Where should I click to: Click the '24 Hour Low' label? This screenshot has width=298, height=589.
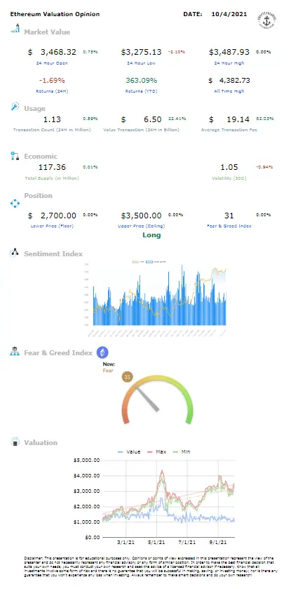click(141, 63)
